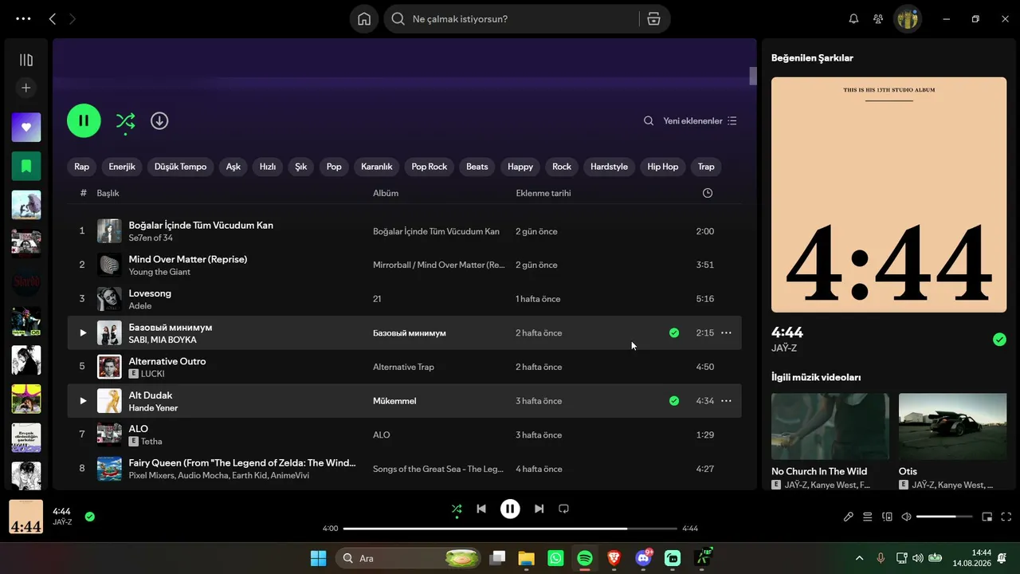Sort by the Albüm column header
The height and width of the screenshot is (574, 1020).
click(386, 193)
